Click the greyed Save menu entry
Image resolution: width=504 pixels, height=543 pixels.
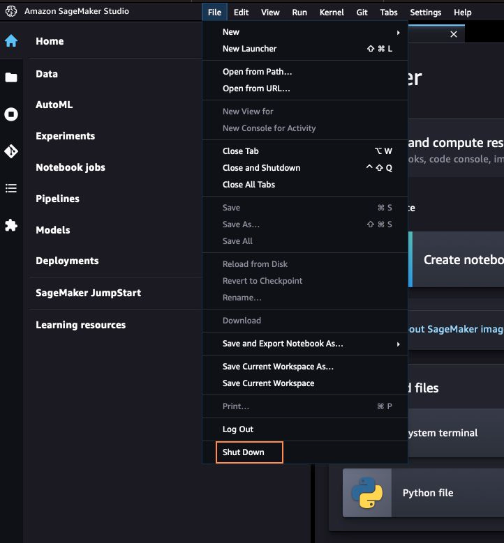point(305,208)
